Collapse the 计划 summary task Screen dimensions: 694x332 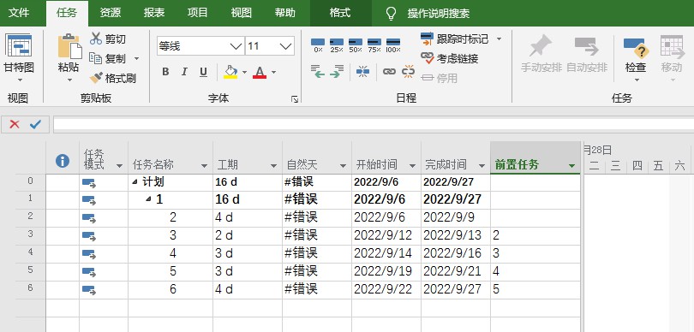[x=135, y=181]
